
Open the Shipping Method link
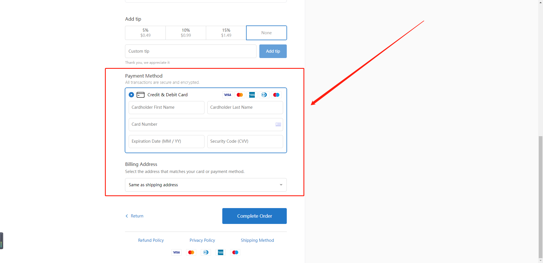[257, 240]
